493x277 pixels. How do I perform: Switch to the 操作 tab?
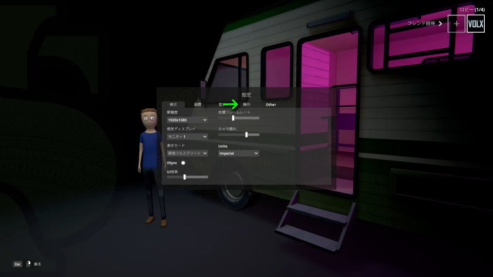246,105
